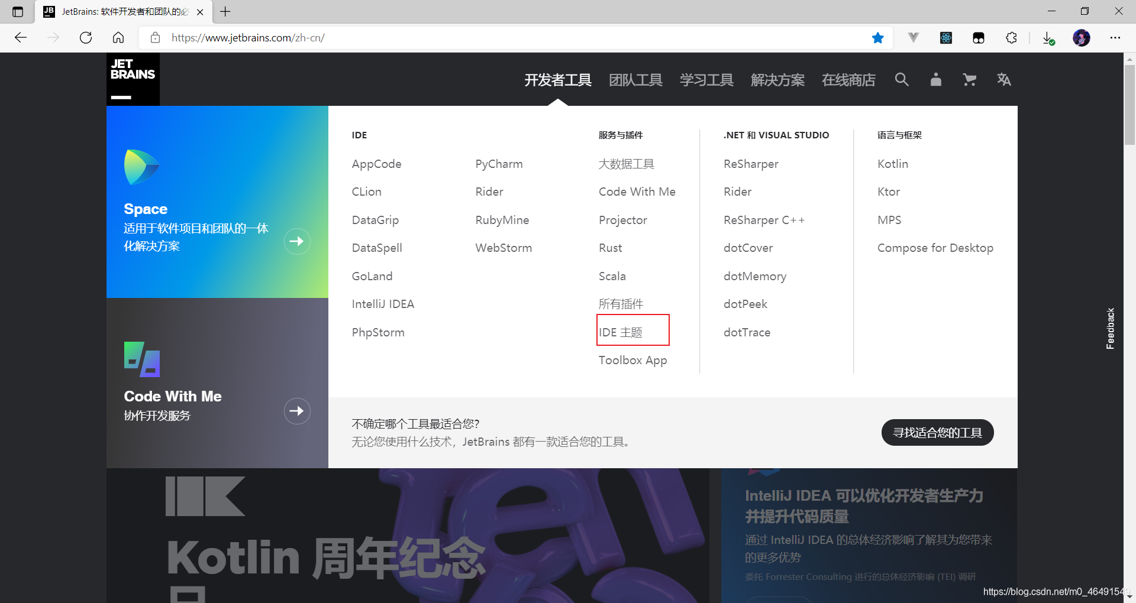Open the Space 一体化解决方案 card
Image resolution: width=1136 pixels, height=603 pixels.
(217, 202)
